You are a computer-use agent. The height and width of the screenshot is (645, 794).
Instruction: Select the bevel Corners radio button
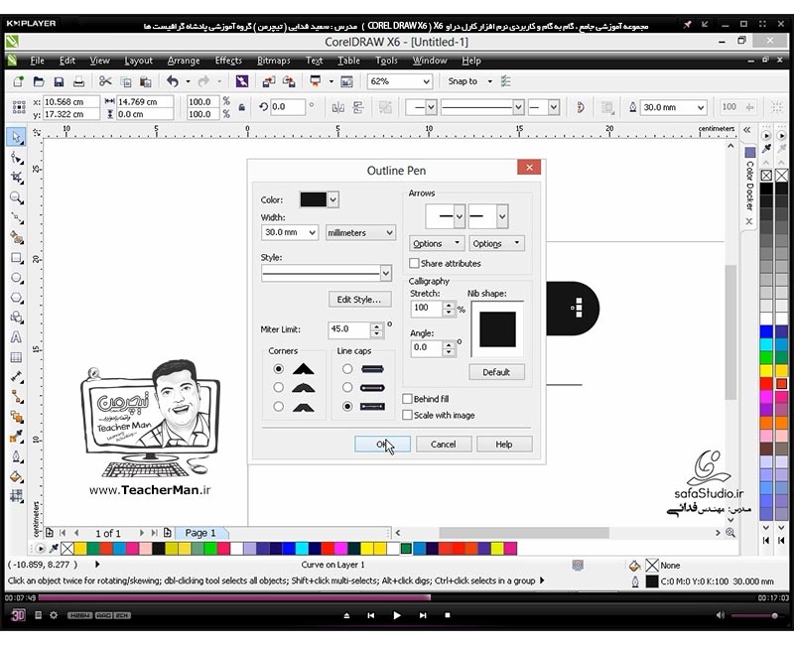click(x=278, y=406)
